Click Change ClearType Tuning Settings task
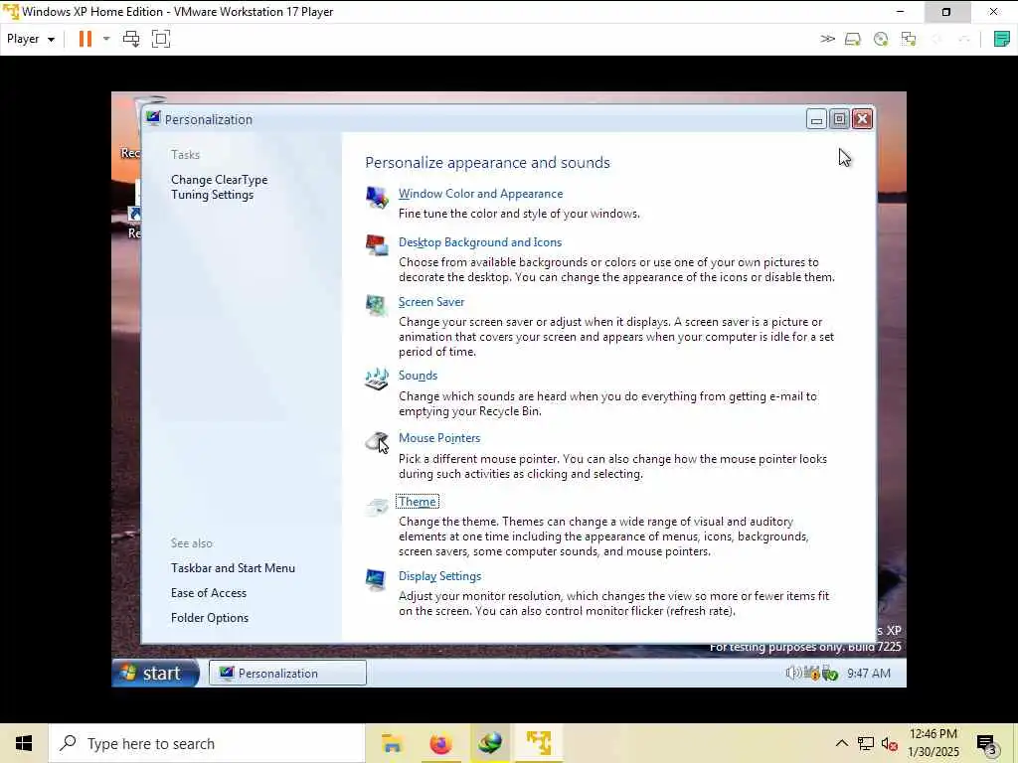The height and width of the screenshot is (763, 1018). coord(219,187)
